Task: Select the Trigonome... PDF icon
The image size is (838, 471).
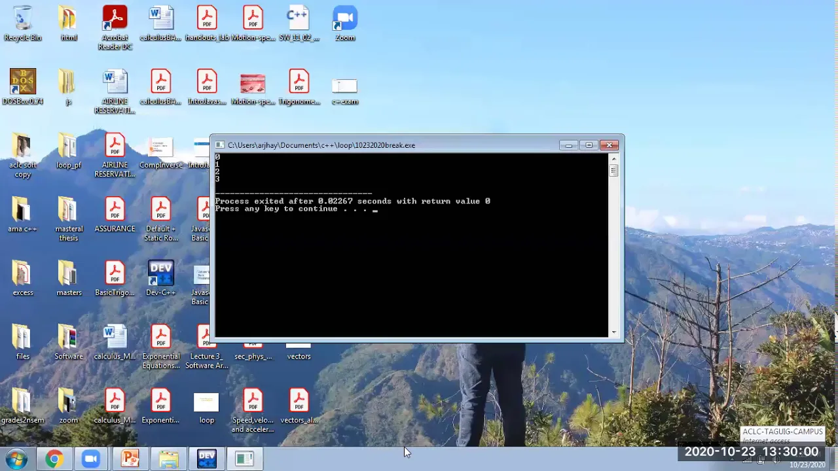Action: point(299,87)
